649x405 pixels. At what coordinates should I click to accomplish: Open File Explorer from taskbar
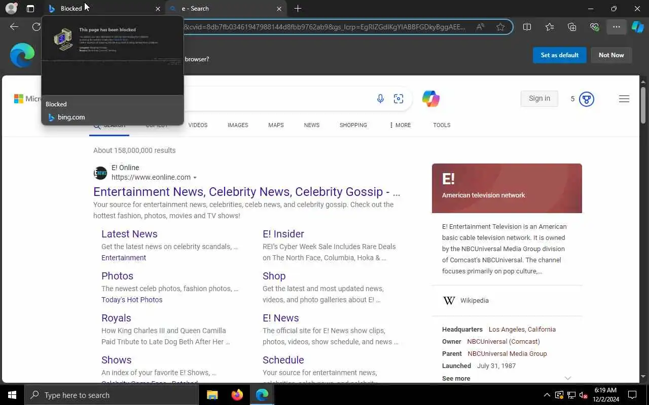tap(212, 395)
